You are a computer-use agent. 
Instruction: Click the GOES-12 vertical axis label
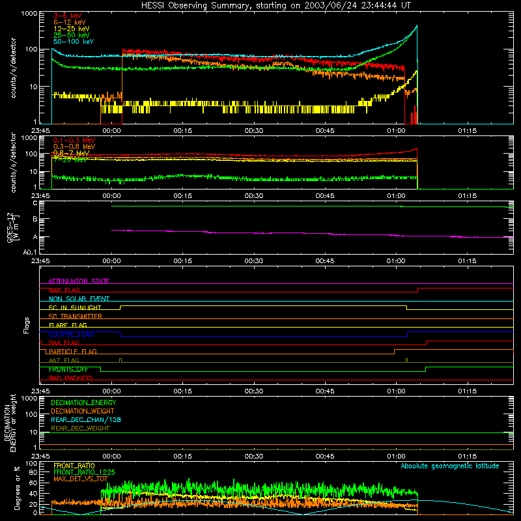coord(13,227)
